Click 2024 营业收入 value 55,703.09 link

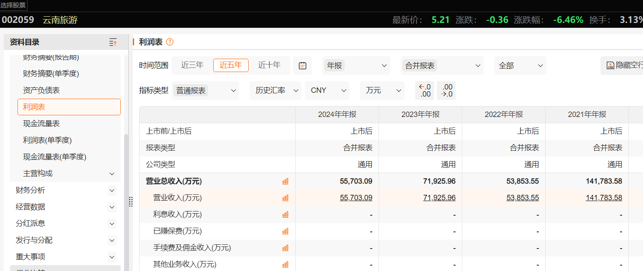click(x=356, y=198)
